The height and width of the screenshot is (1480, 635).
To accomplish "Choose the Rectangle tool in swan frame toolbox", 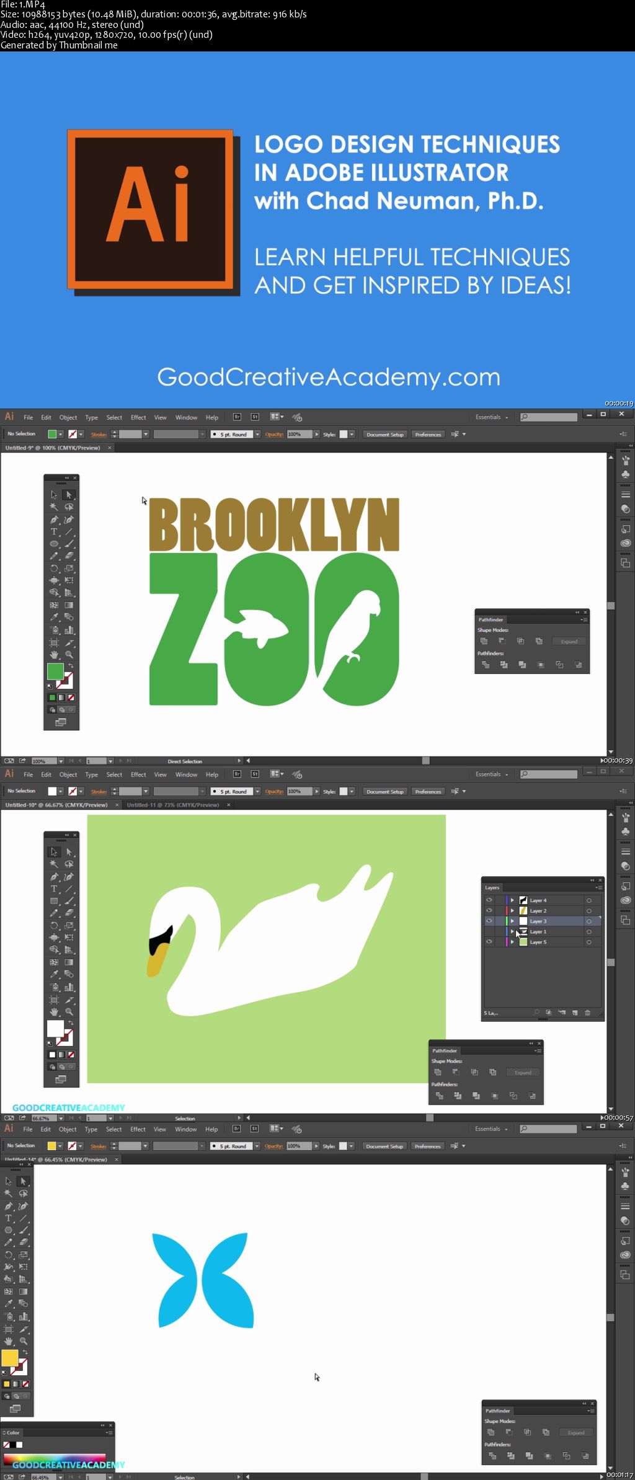I will pos(54,901).
